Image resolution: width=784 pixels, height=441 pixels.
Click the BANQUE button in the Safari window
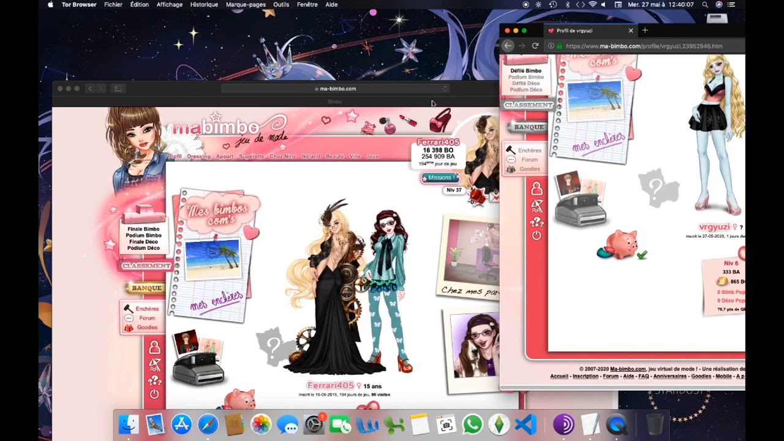(146, 288)
